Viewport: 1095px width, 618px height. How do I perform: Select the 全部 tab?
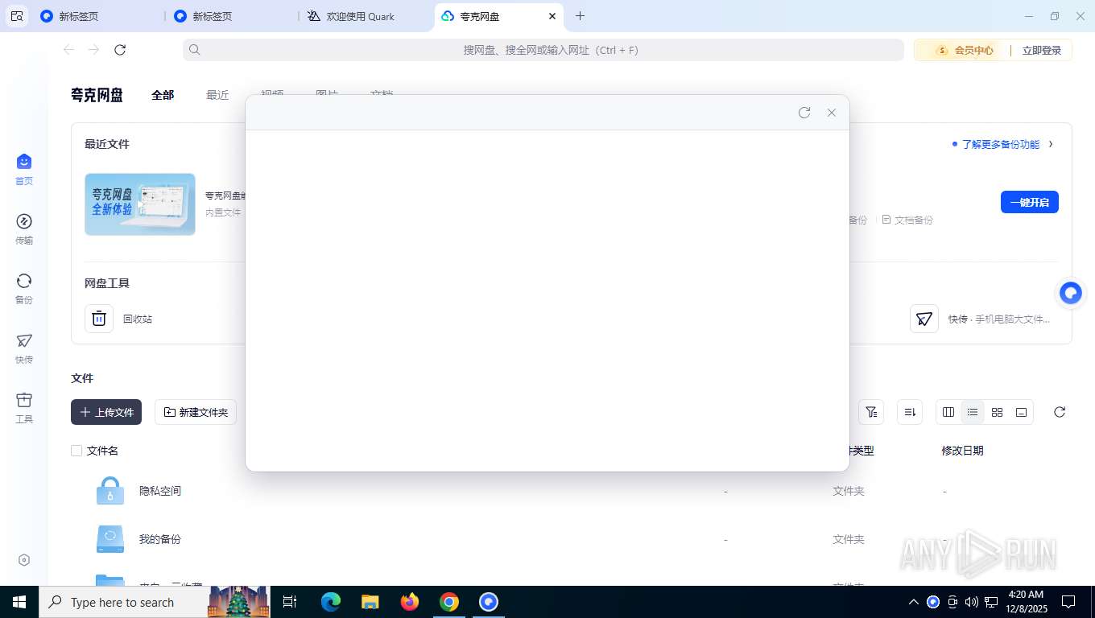pos(163,95)
